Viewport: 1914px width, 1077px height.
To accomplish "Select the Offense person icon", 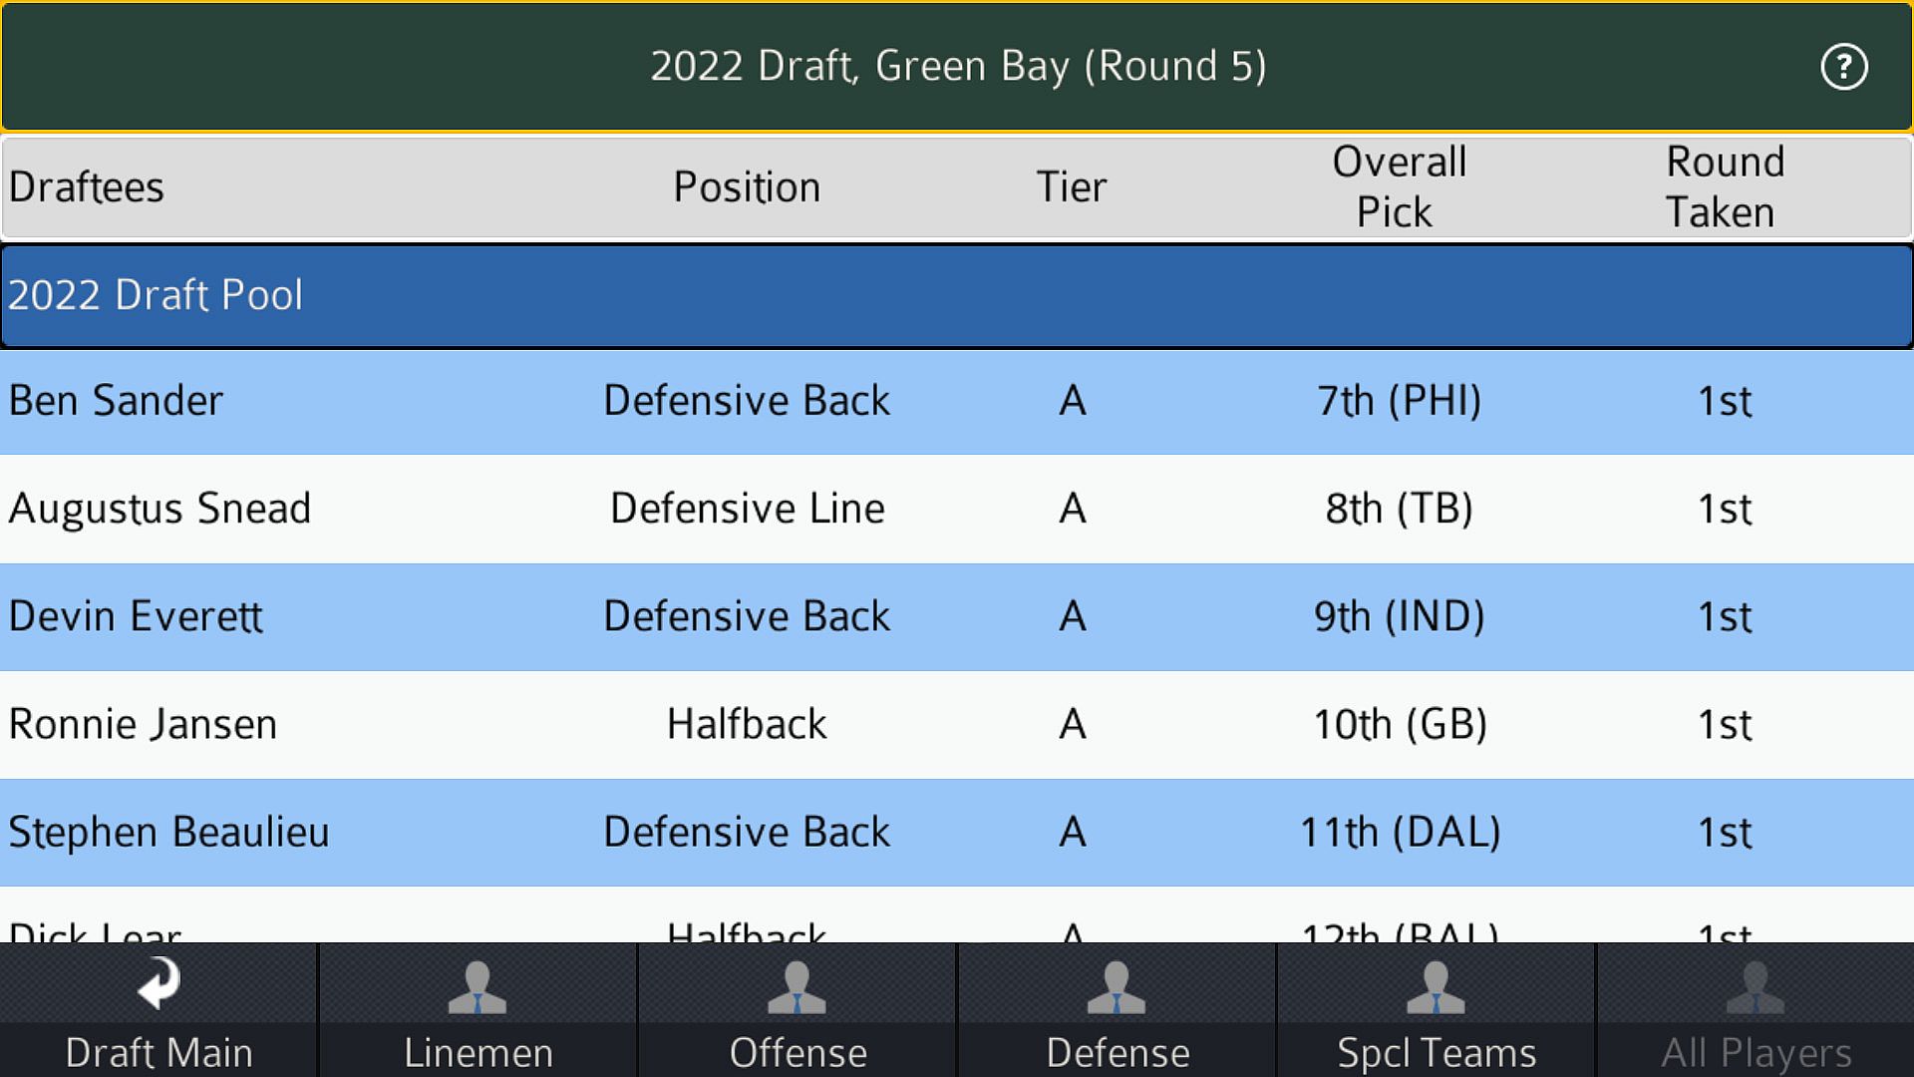I will pyautogui.click(x=797, y=987).
